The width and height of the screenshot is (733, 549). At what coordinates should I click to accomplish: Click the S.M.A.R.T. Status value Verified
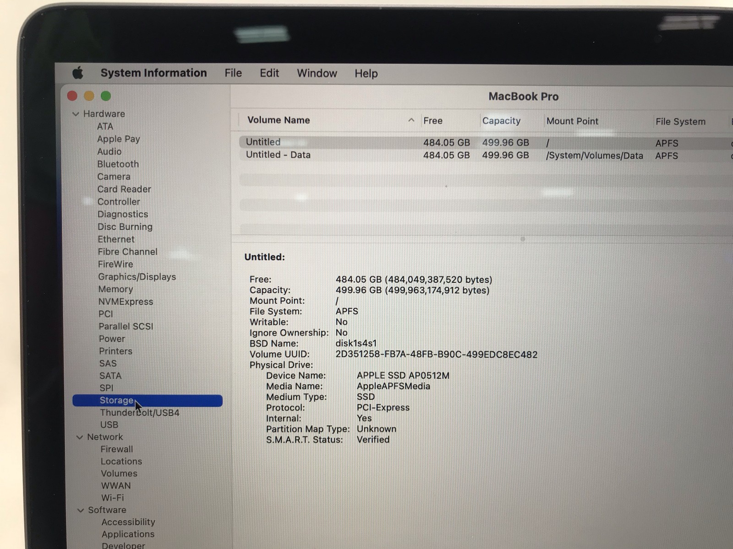tap(373, 440)
